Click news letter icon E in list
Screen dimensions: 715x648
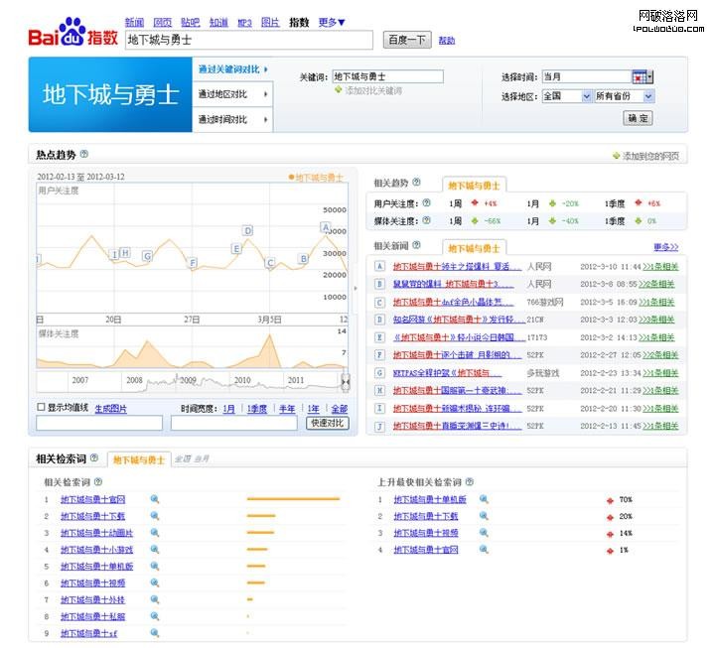tap(379, 337)
